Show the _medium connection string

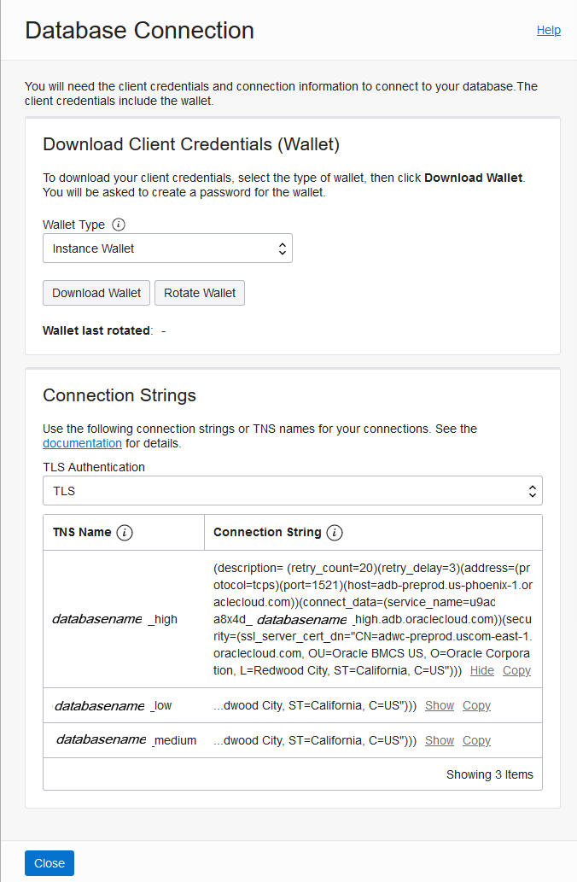440,740
